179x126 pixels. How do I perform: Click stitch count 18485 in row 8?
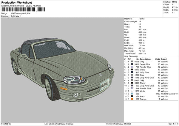136,80
